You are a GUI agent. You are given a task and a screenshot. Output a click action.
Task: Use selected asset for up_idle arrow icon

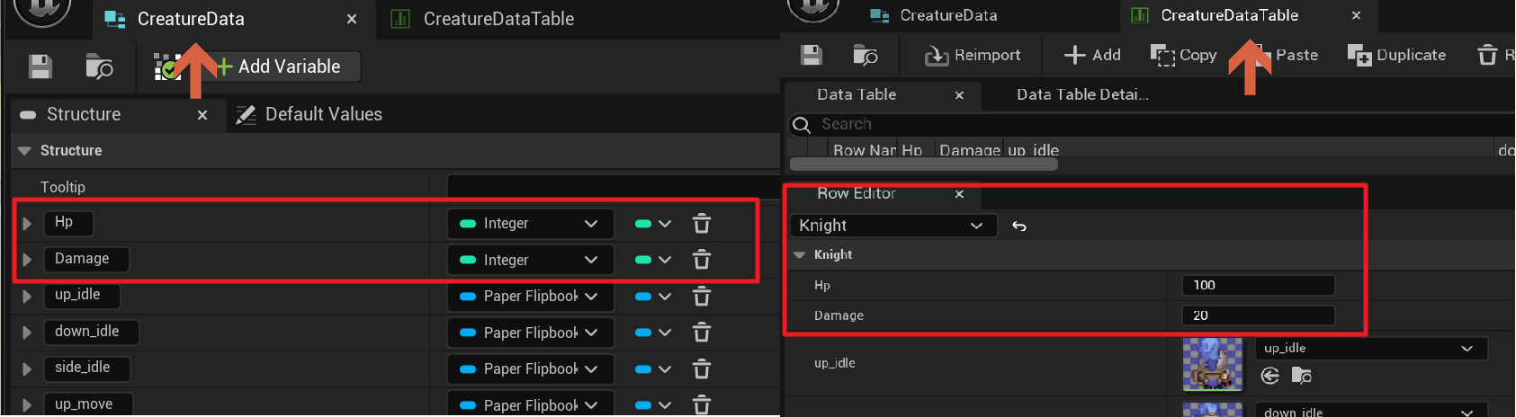point(1269,376)
